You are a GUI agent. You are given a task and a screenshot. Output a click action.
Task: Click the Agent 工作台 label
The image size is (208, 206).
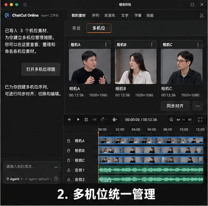50,16
